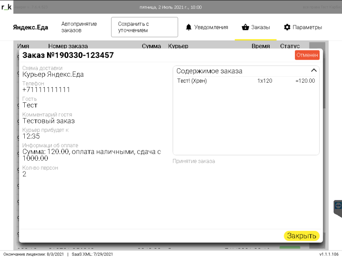Viewport: 342px width, 257px height.
Task: Click the Курьер column header
Action: [x=178, y=46]
